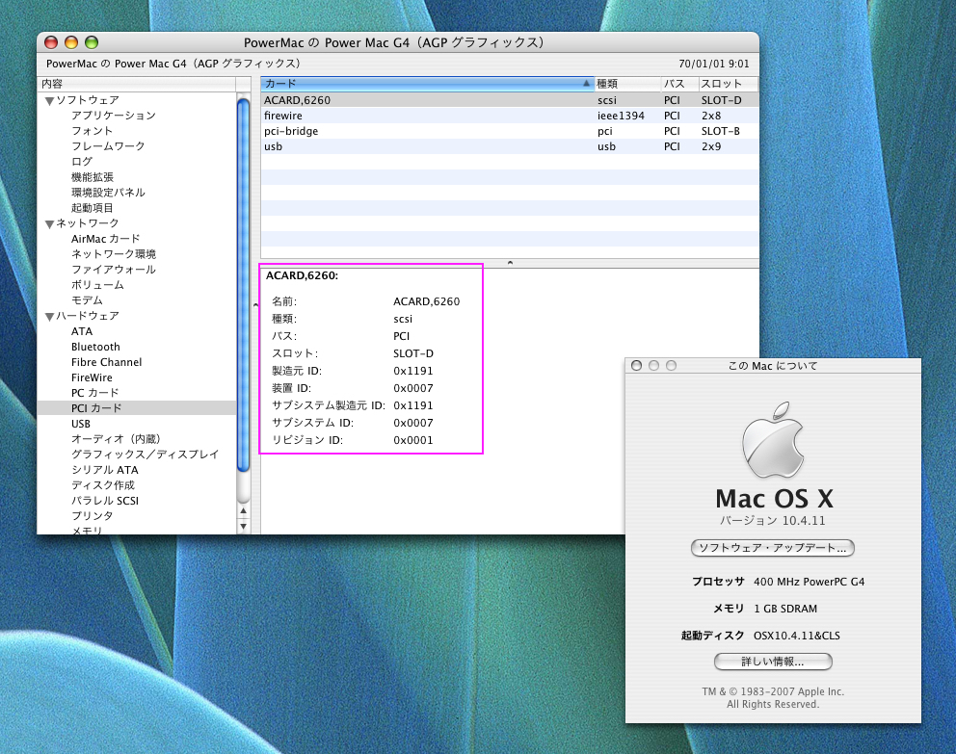Select the firewire row in card table
The image size is (956, 754).
tap(510, 116)
